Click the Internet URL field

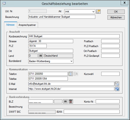[71, 89]
